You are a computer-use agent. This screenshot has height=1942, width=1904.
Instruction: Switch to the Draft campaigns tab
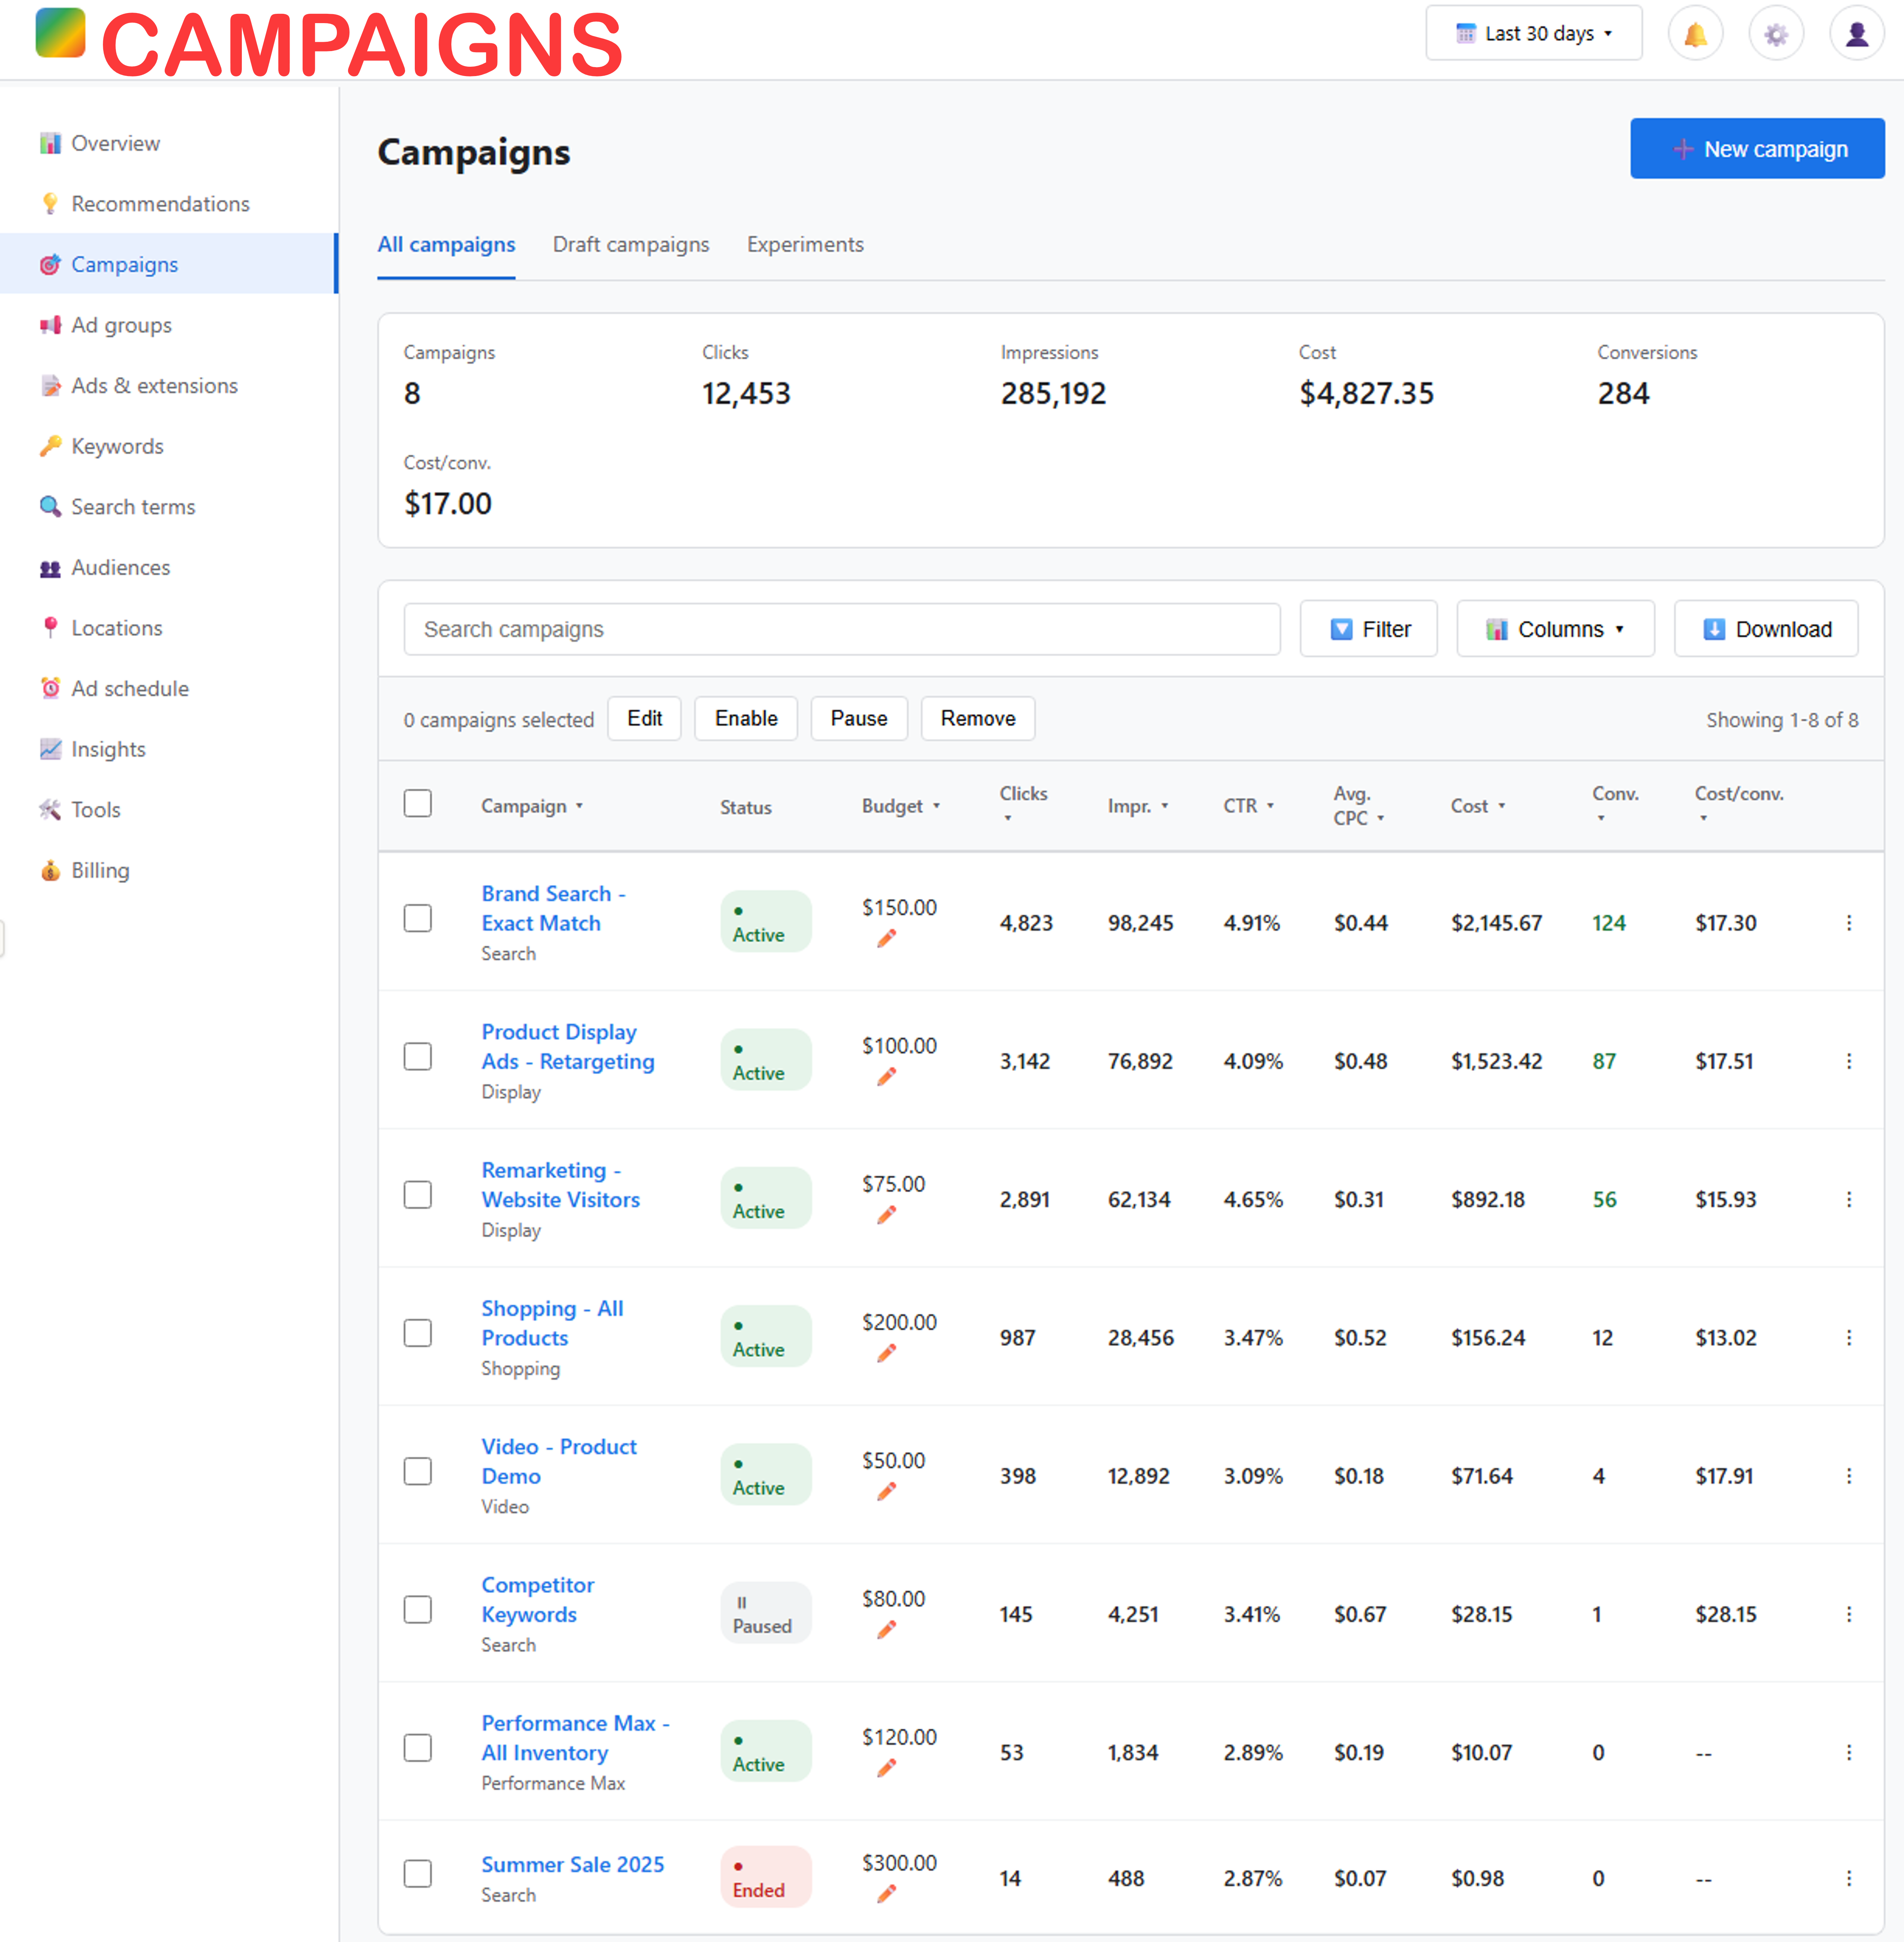point(631,245)
